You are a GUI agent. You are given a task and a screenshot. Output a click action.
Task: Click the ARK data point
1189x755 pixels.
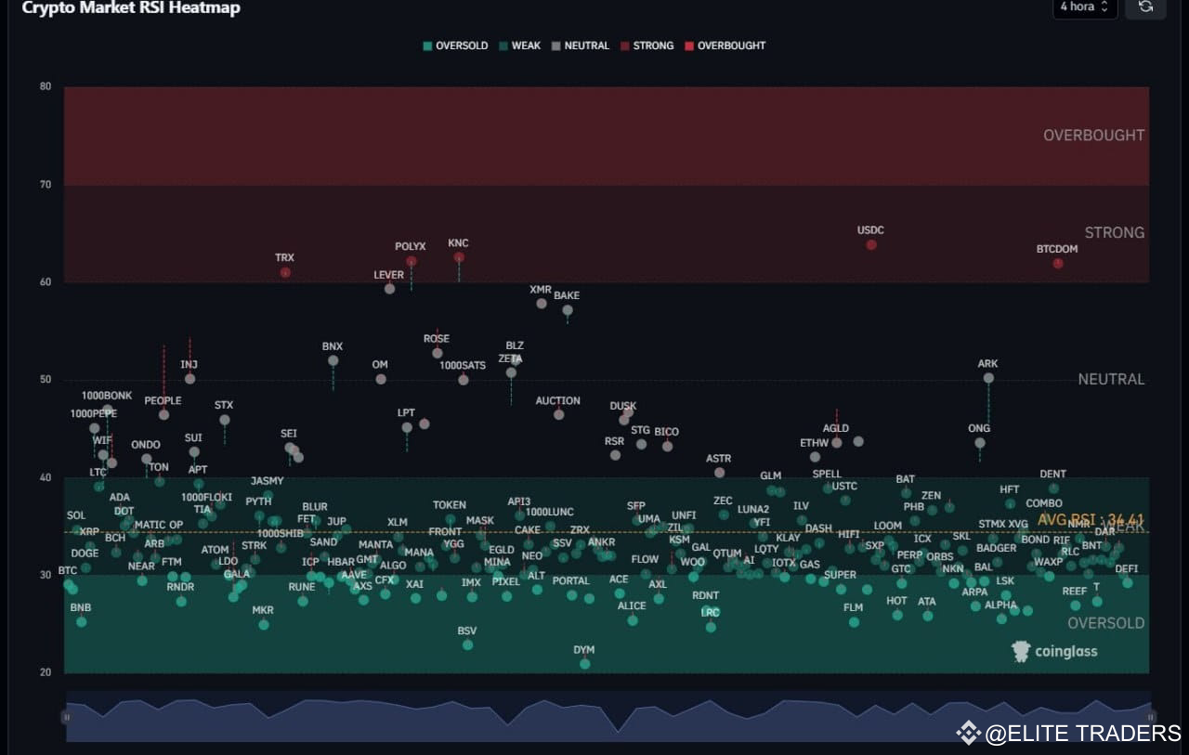tap(988, 378)
